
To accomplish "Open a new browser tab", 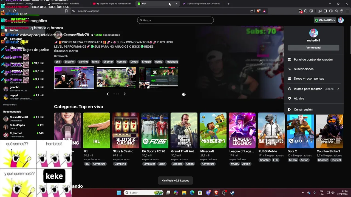I will point(228,4).
